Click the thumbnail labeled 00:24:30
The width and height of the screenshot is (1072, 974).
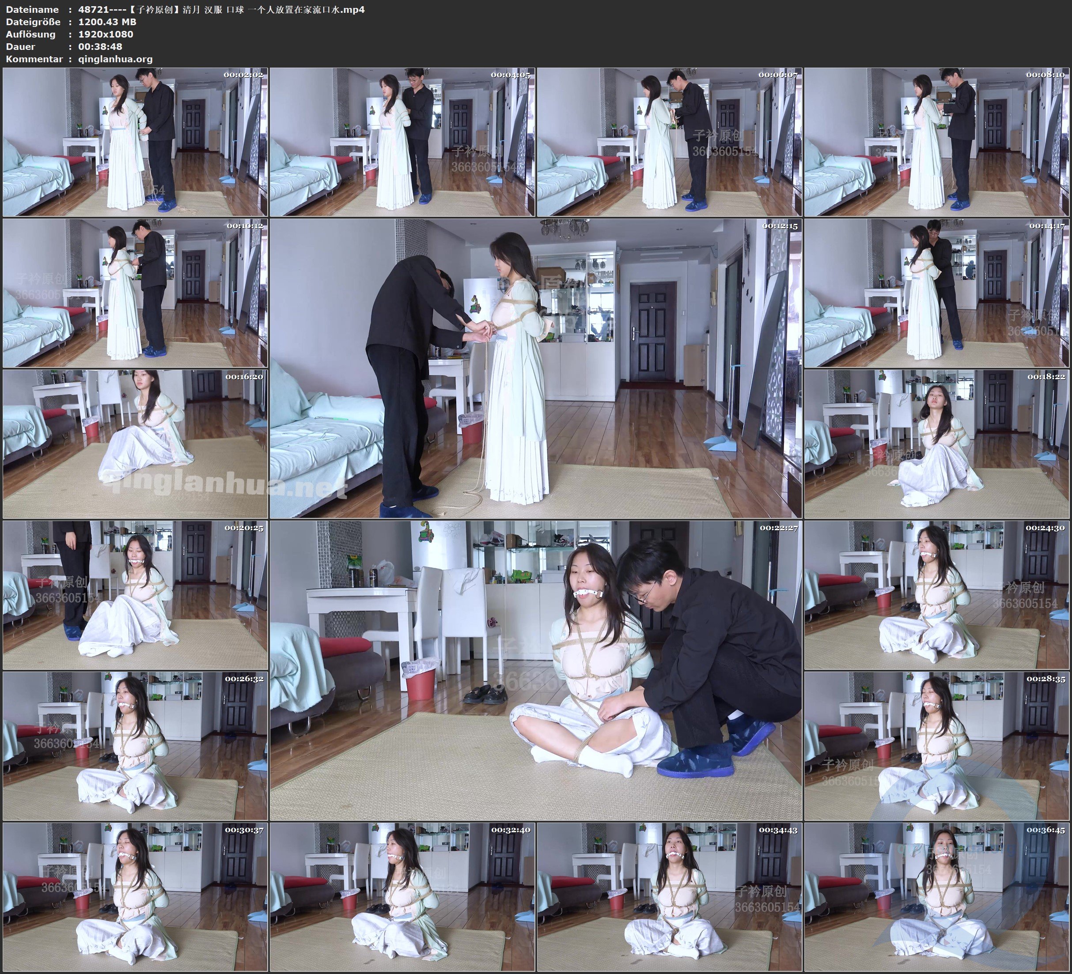pyautogui.click(x=937, y=595)
